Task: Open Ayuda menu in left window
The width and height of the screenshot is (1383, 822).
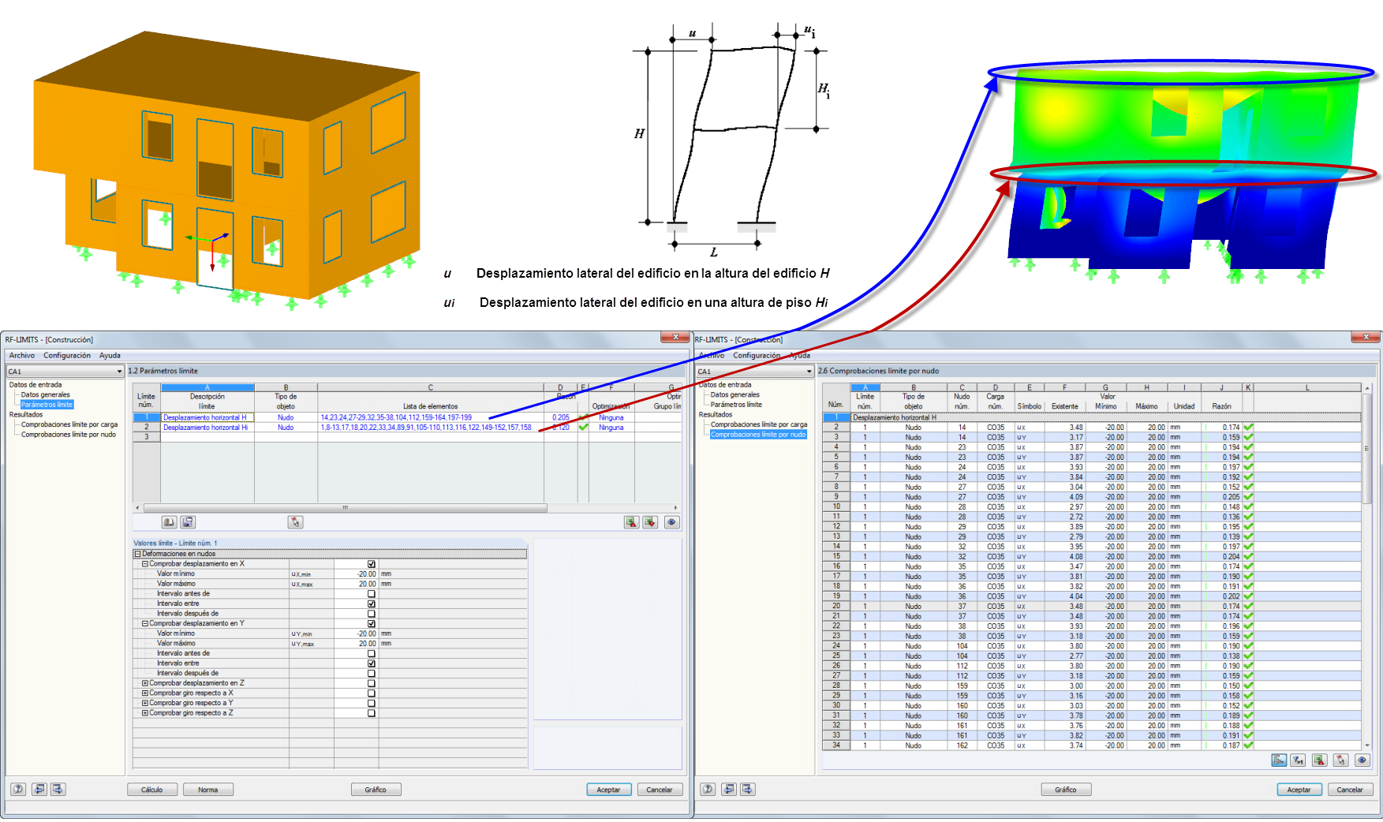Action: pos(110,356)
